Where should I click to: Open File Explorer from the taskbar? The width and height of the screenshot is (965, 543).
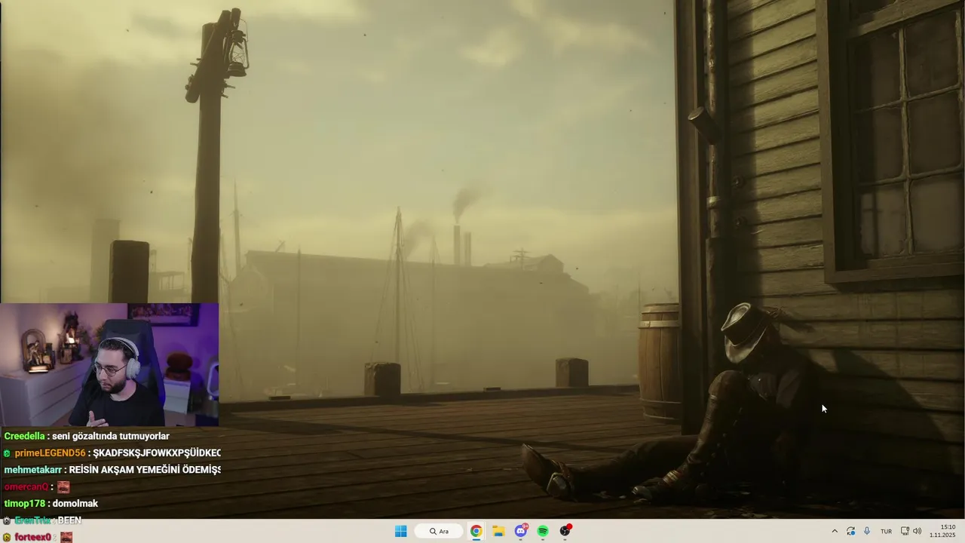498,531
